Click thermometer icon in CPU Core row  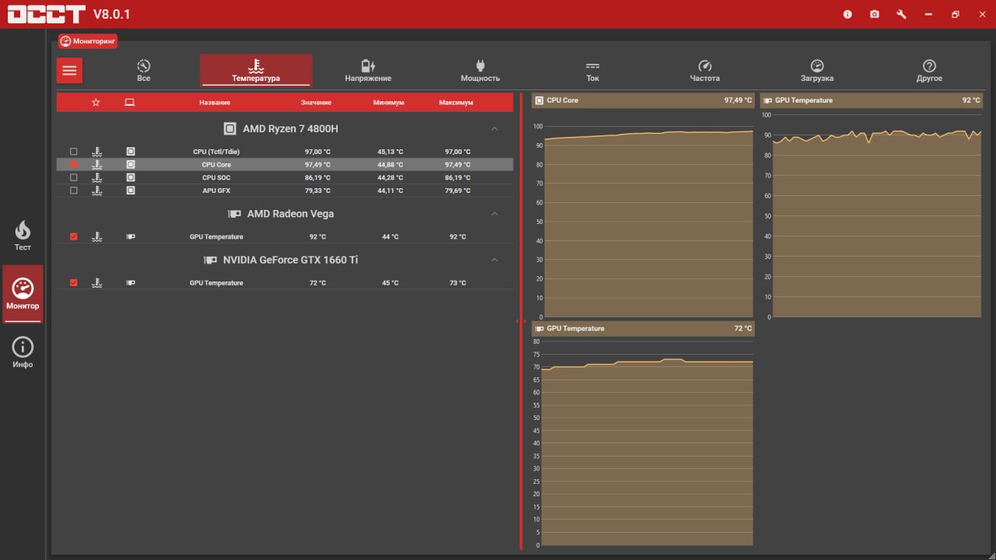[97, 165]
